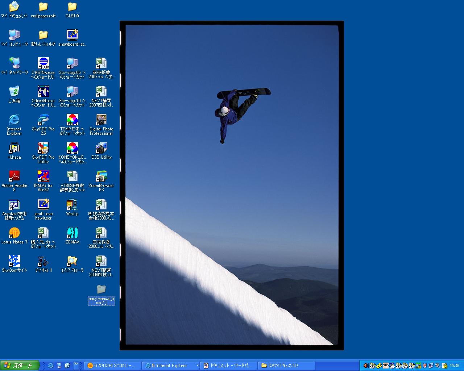Switch to ドキュメント - ワードパッド window
The width and height of the screenshot is (464, 371).
pos(229,366)
